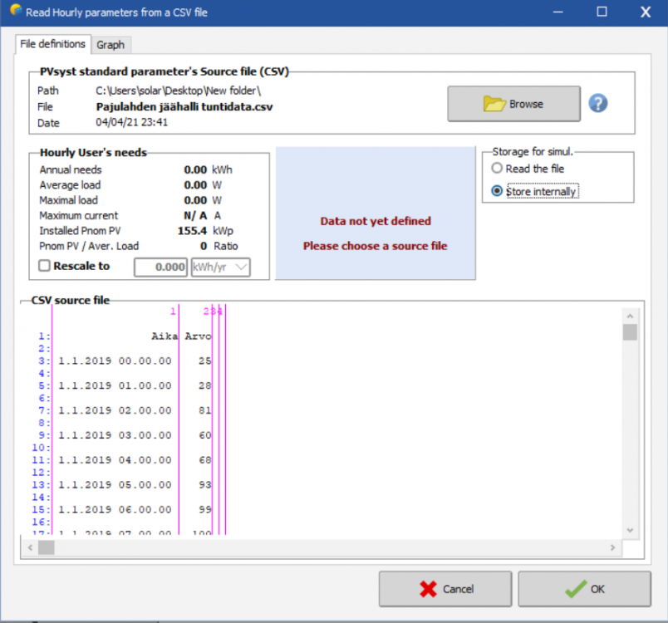
Task: Choose Store internally radio option
Action: point(497,191)
